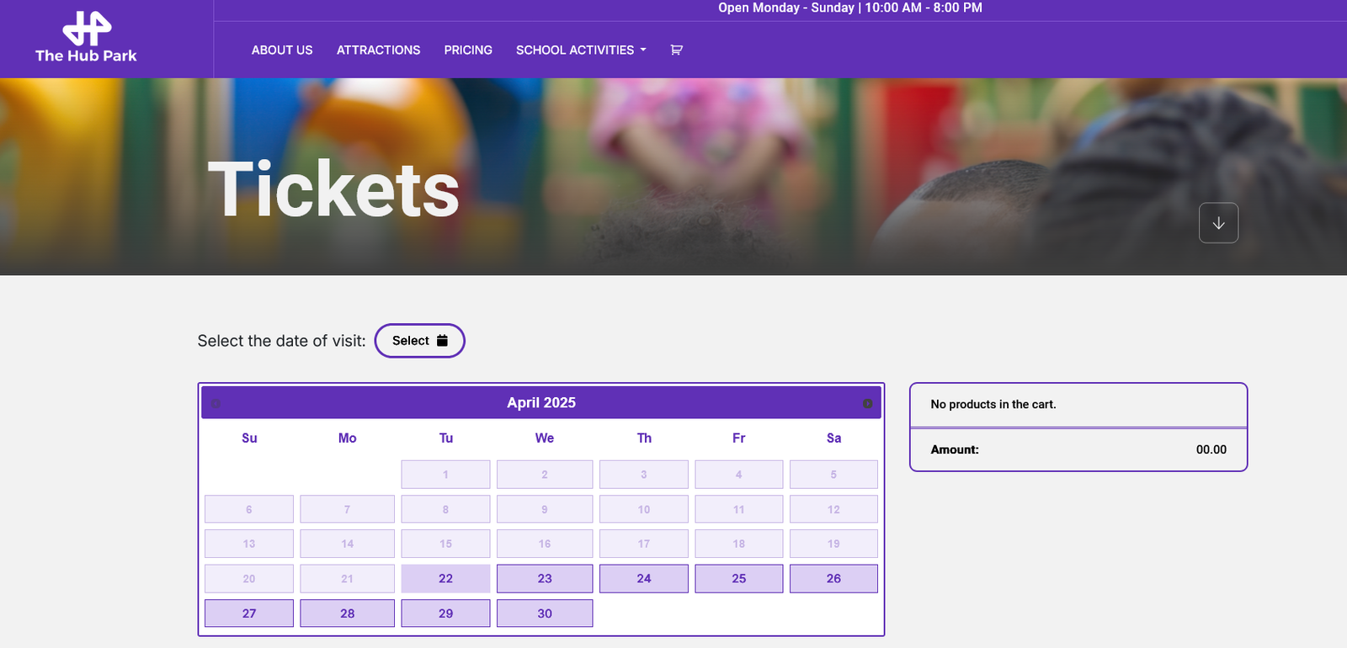Click the Amount label in cart
This screenshot has width=1347, height=648.
tap(955, 450)
